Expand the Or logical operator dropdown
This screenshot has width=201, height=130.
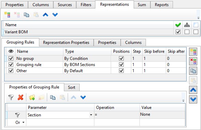[23, 123]
